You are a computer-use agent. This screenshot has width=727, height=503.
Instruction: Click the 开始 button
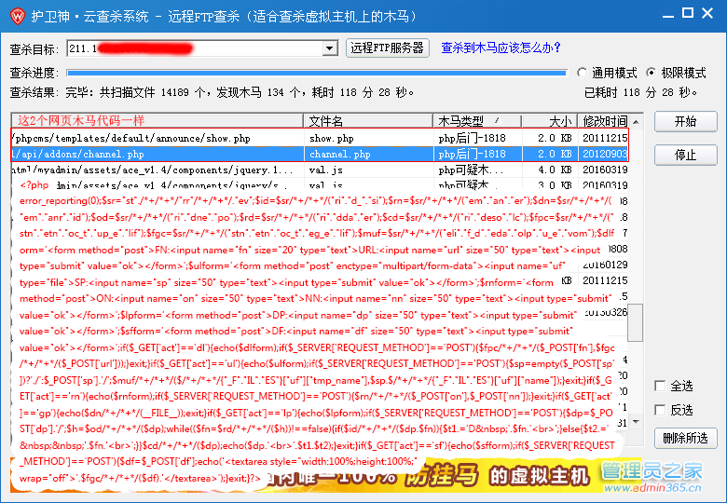pos(685,121)
